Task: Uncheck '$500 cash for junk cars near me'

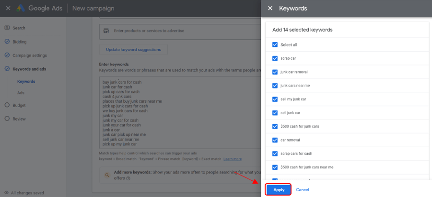Action: tap(275, 167)
